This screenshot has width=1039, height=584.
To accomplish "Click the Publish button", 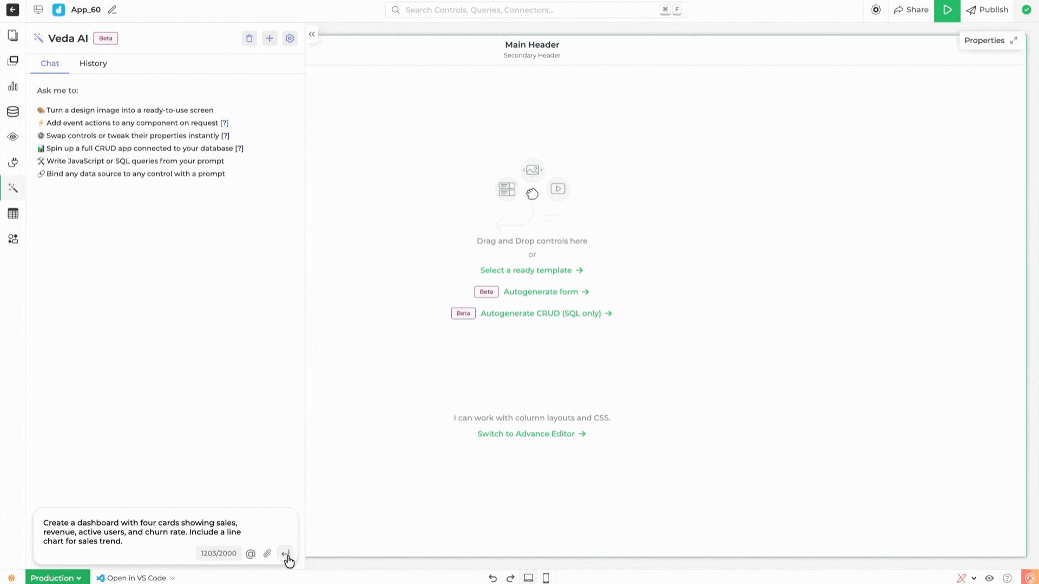I will tap(987, 10).
